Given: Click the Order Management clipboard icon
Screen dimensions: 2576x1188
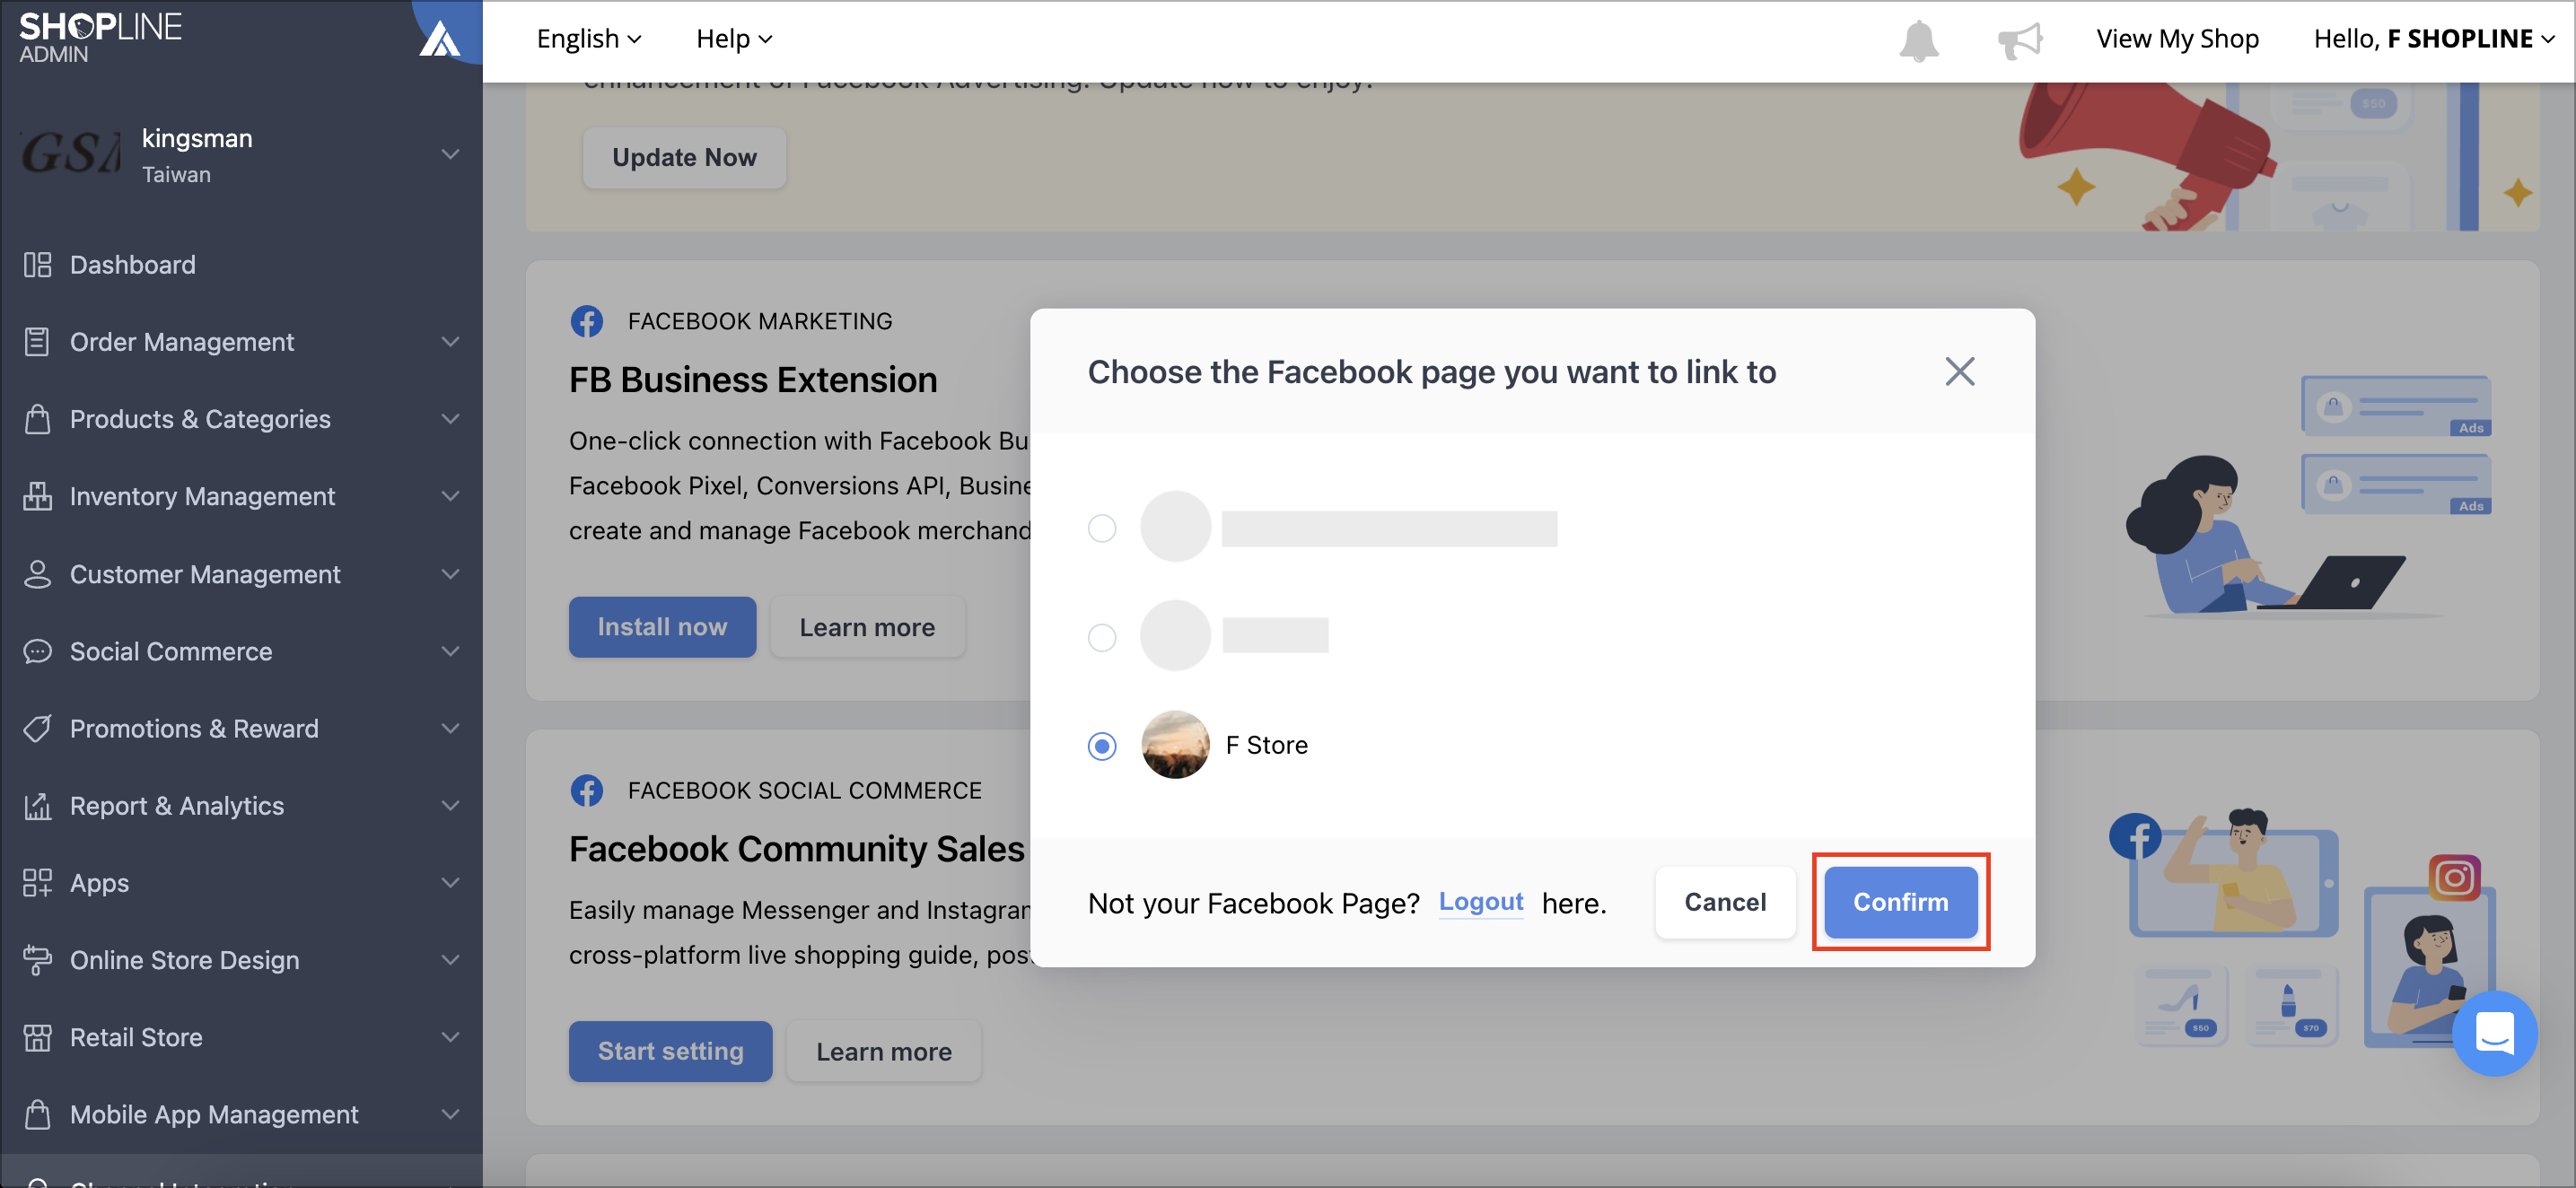Looking at the screenshot, I should [x=37, y=342].
